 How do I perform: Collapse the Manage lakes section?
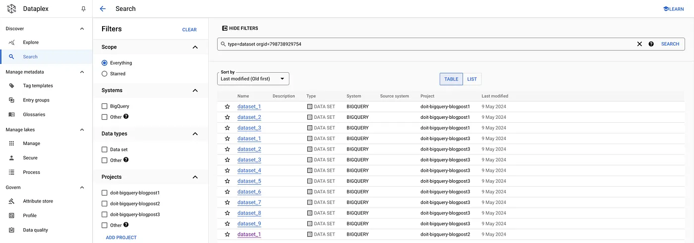82,130
